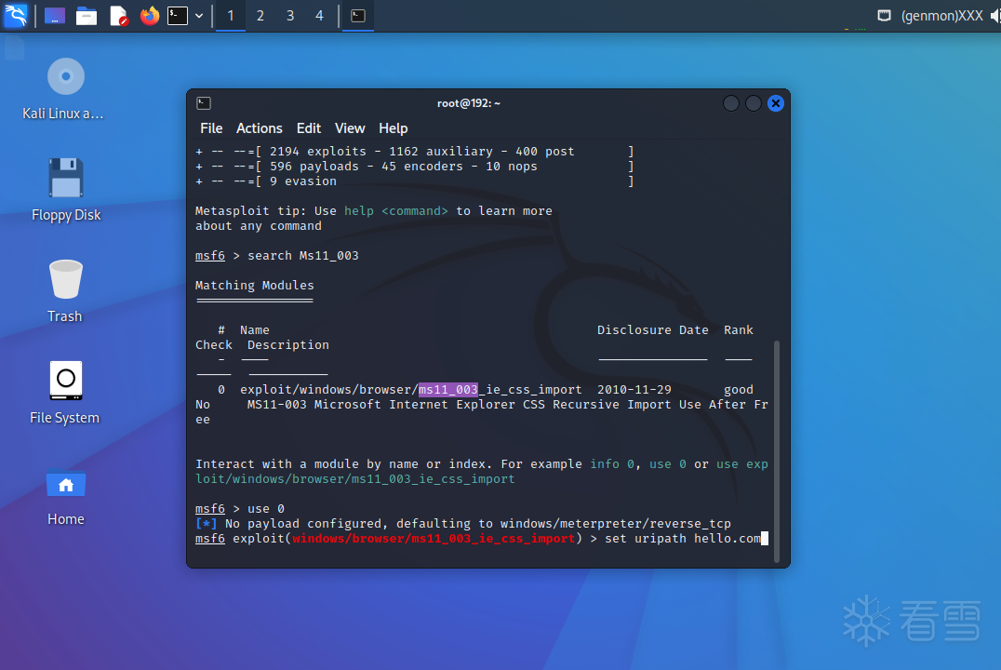The image size is (1001, 670).
Task: Maximize the root@192 terminal window
Action: pos(754,103)
